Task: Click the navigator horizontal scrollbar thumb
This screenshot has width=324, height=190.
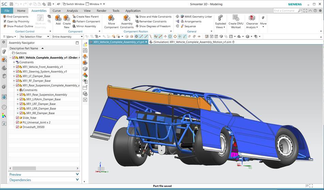Action: pos(24,168)
